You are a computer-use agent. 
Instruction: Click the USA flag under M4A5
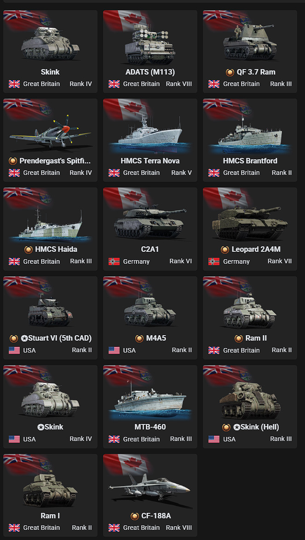(114, 350)
